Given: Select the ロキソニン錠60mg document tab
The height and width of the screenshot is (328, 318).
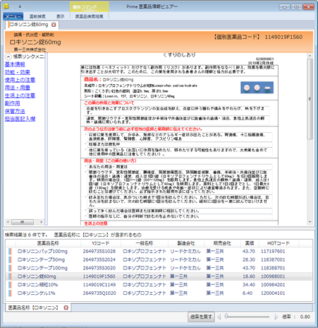Looking at the screenshot, I should tap(29, 25).
